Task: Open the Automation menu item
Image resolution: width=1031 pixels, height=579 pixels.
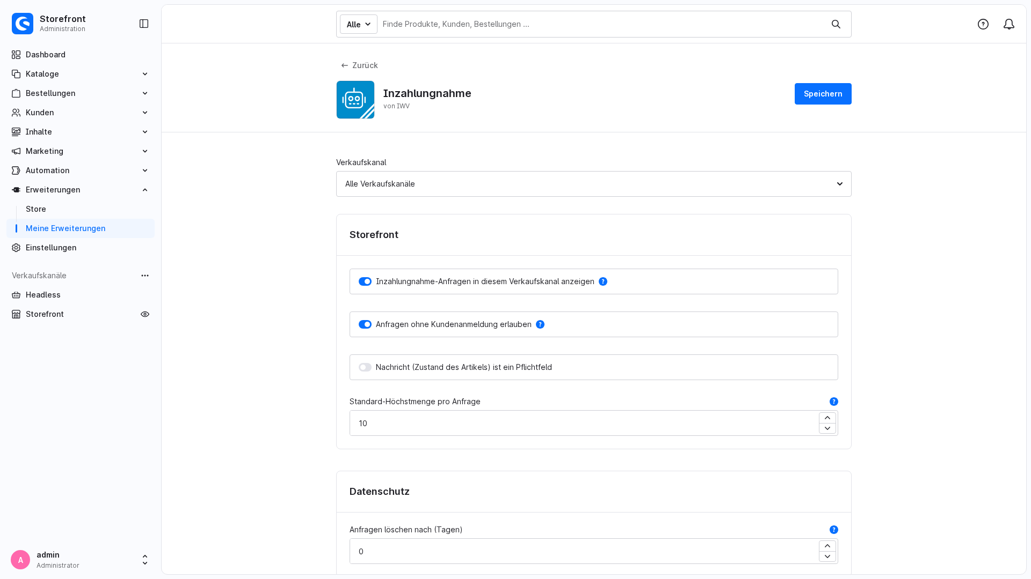Action: 81,170
